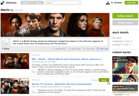This screenshot has width=139, height=96.
Task: Click the share stack button
Action: pos(125,23)
